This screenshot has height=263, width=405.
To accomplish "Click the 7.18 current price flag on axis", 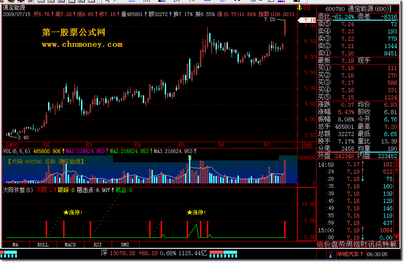I will point(308,20).
